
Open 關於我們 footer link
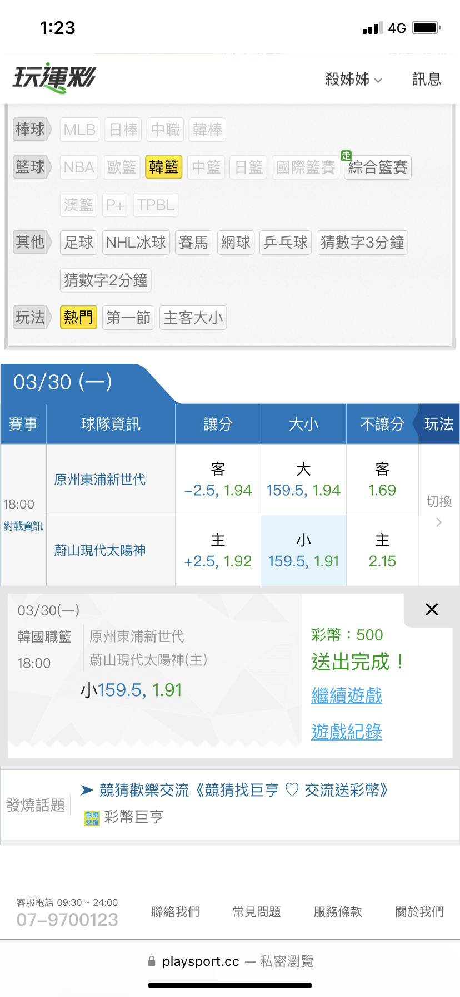419,912
